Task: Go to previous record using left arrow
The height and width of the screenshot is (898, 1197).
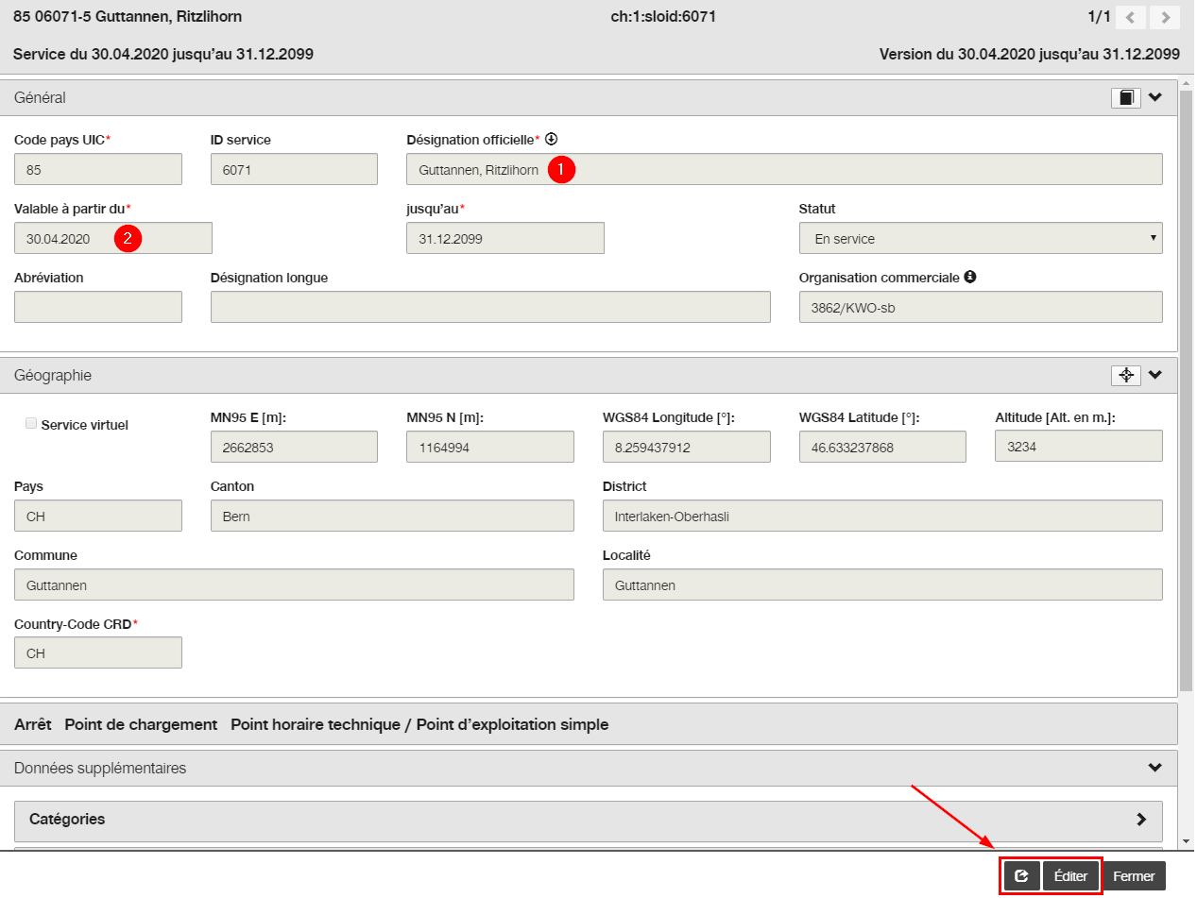Action: click(x=1132, y=17)
